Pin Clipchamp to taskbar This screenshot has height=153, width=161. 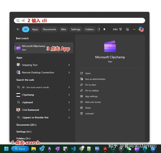coord(89,91)
